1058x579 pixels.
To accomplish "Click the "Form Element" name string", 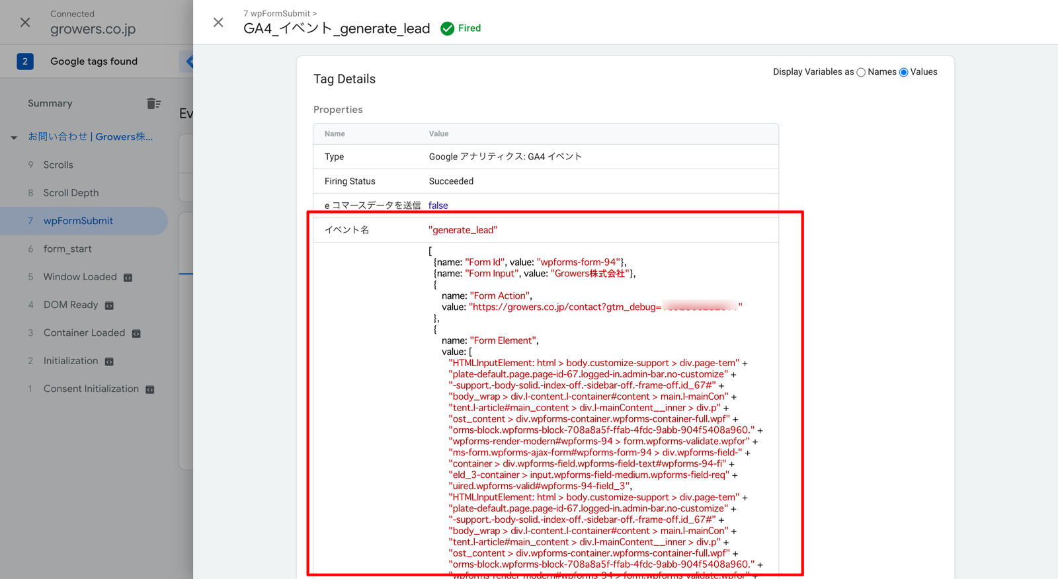I will [x=503, y=341].
